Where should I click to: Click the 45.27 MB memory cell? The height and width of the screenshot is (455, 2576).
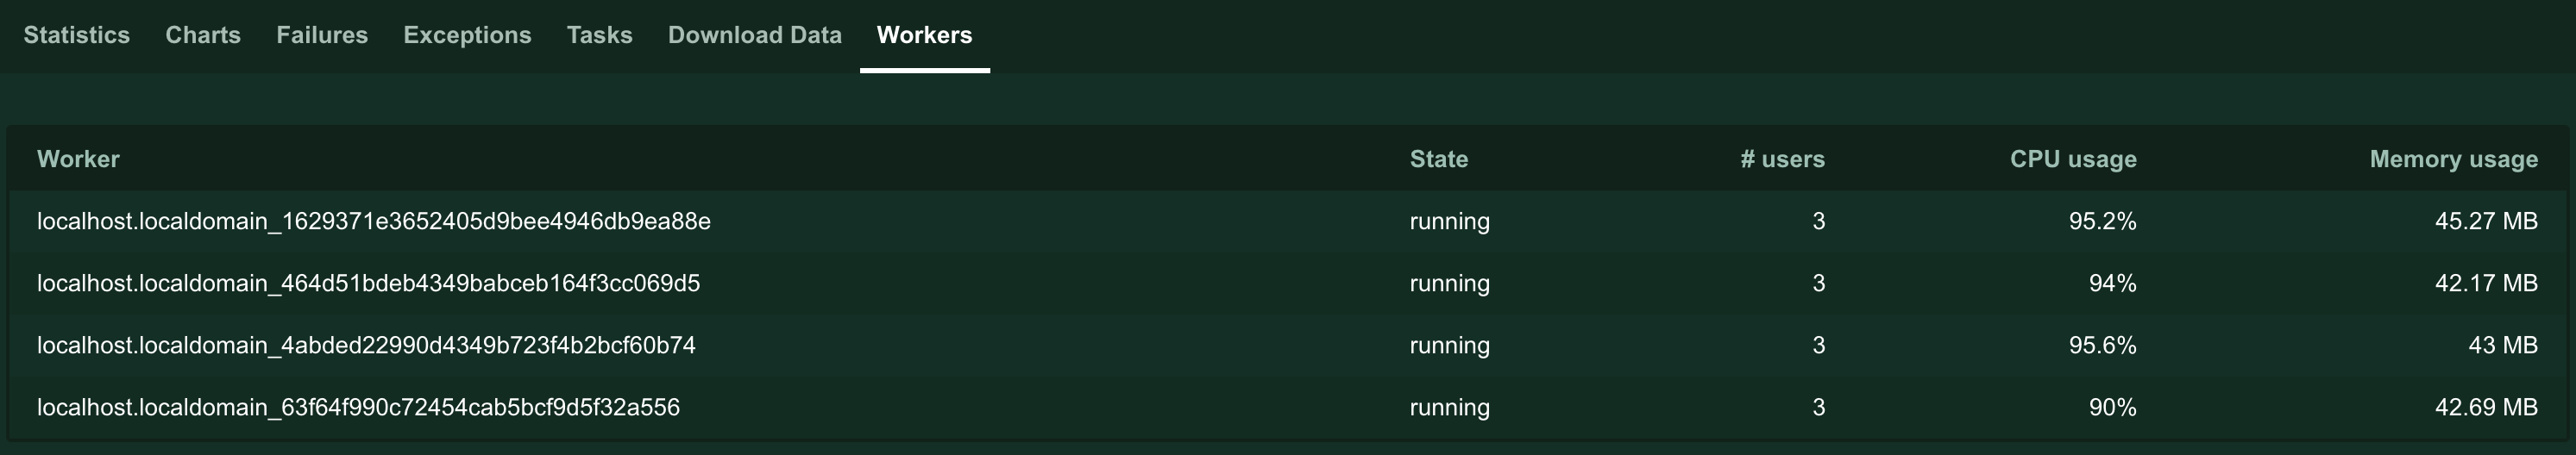click(2486, 221)
